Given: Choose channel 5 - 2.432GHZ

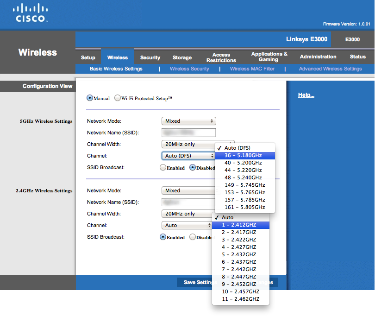Looking at the screenshot, I should click(x=241, y=254).
